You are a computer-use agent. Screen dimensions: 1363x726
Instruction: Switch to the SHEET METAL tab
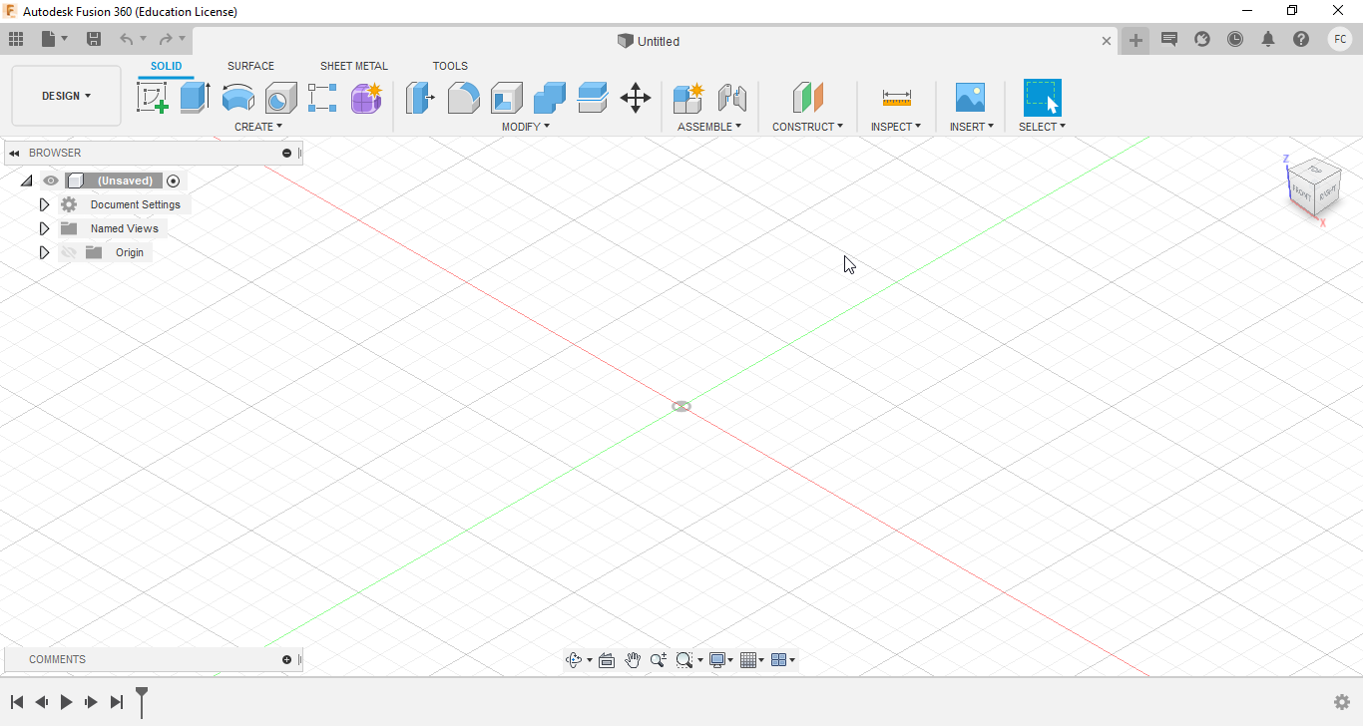[x=354, y=66]
